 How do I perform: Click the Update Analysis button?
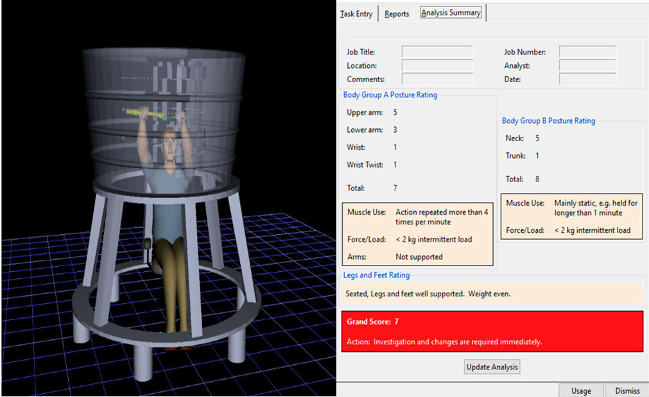point(492,367)
